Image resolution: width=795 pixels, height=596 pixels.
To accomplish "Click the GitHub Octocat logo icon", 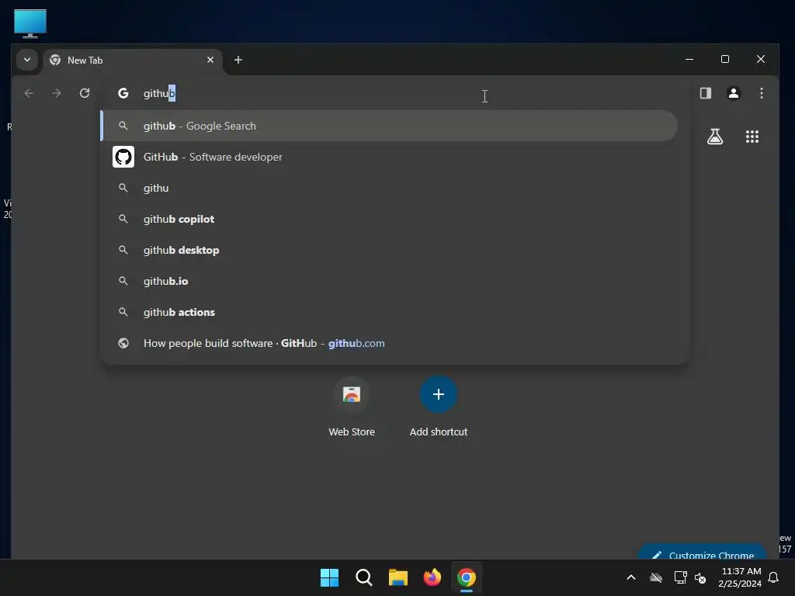I will [123, 157].
